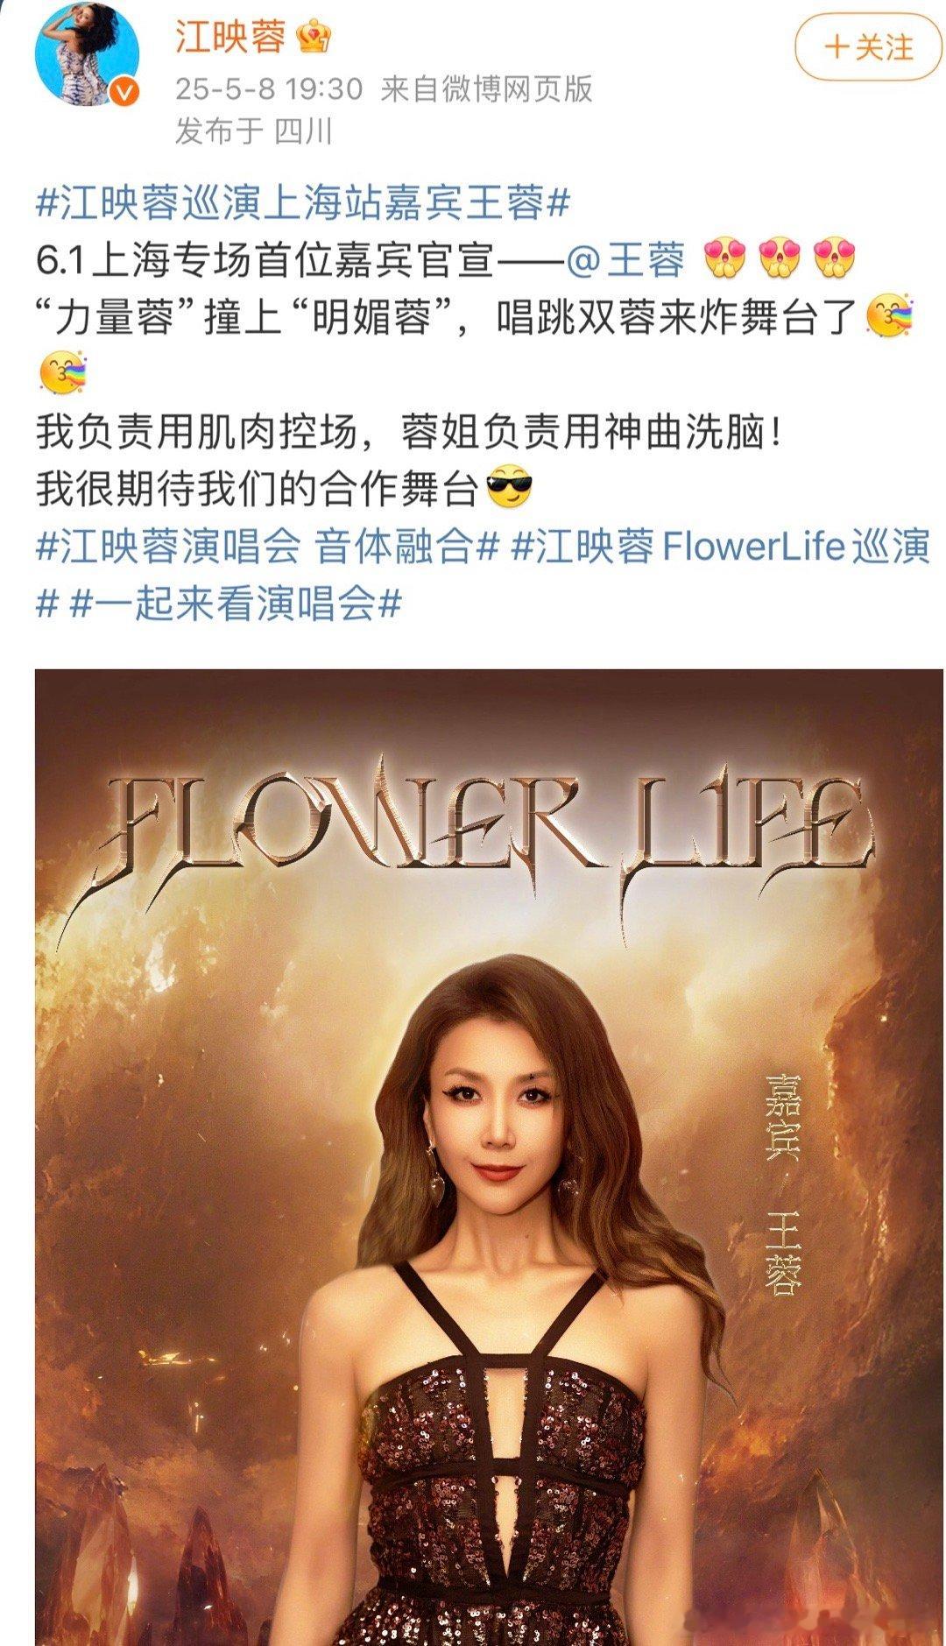Screen dimensions: 946x1646
Task: Open hashtag 江映蓉巡演上海站嘉宾王蓉
Action: click(x=304, y=206)
